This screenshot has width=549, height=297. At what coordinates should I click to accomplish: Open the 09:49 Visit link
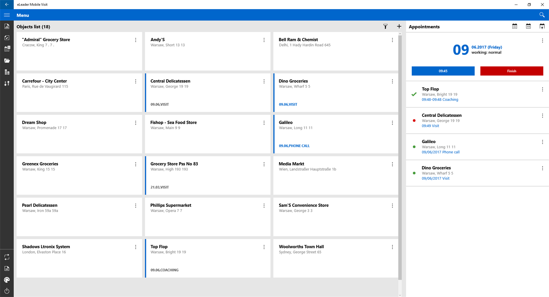coord(430,126)
